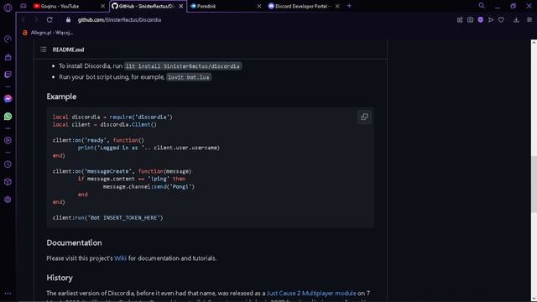
Task: Open settings gear in the sidebar
Action: coord(8,200)
